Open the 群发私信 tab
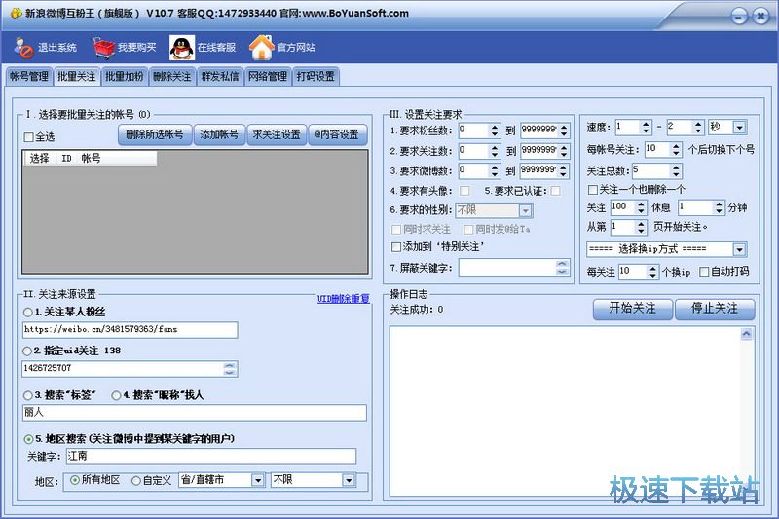Screen dimensions: 779x519 pyautogui.click(x=219, y=76)
